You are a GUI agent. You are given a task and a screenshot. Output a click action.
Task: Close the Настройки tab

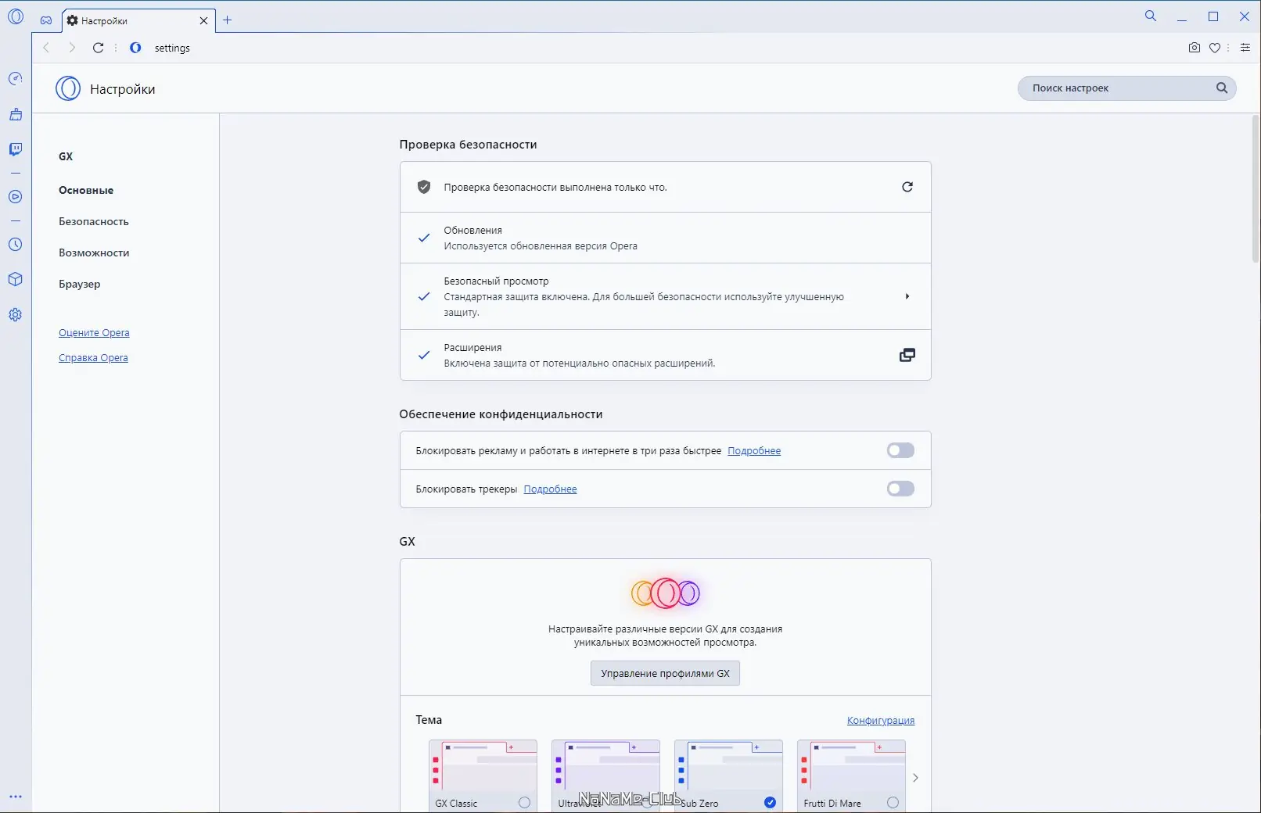coord(203,21)
